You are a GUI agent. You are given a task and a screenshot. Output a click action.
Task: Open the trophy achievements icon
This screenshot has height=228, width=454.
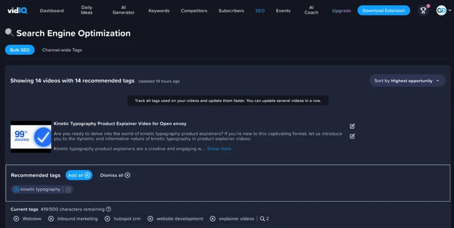[423, 11]
